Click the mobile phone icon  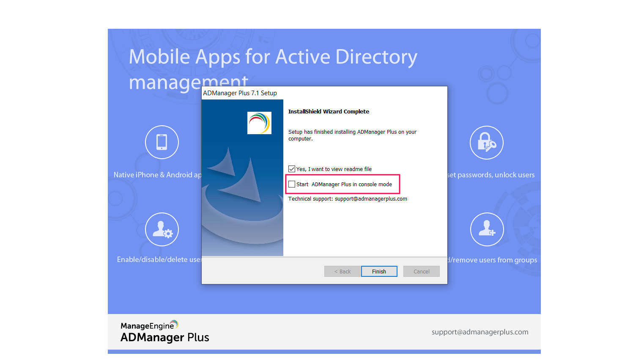[162, 142]
